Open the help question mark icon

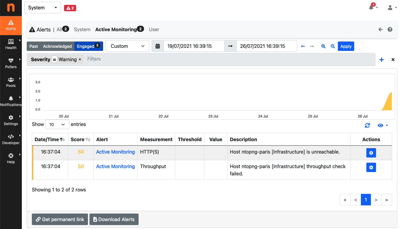click(390, 29)
